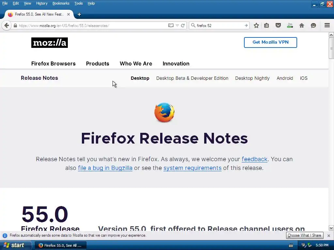Click the mozilla logo
The width and height of the screenshot is (334, 250).
pos(50,43)
